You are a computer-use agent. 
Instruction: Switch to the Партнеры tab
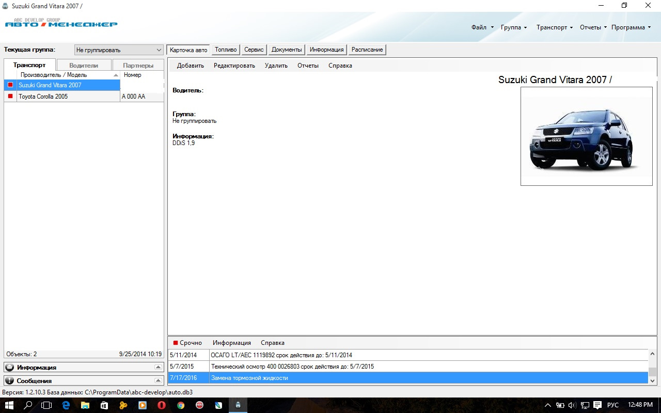(x=138, y=65)
